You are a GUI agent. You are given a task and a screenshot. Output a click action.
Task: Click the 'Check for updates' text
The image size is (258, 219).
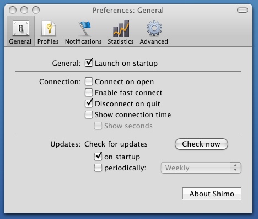[x=116, y=144]
